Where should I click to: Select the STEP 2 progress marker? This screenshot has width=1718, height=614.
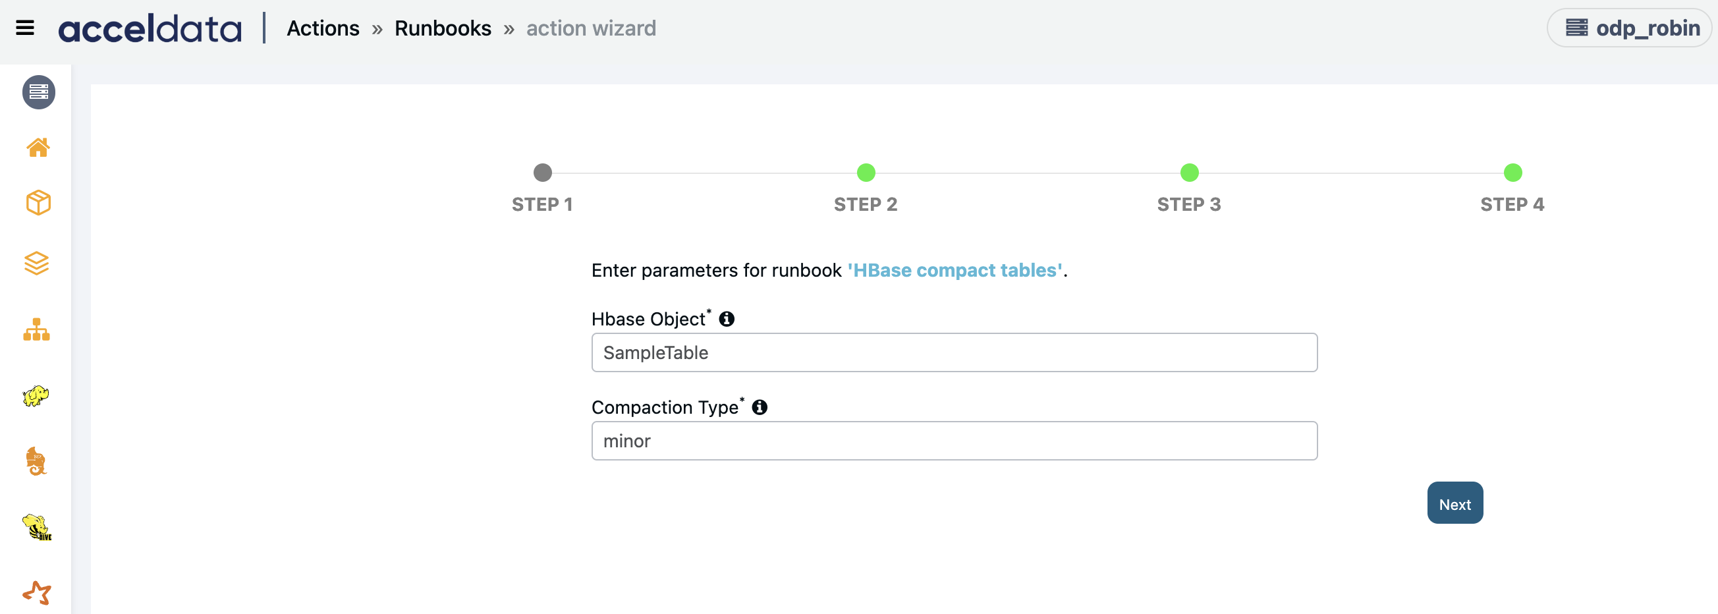[x=866, y=173]
